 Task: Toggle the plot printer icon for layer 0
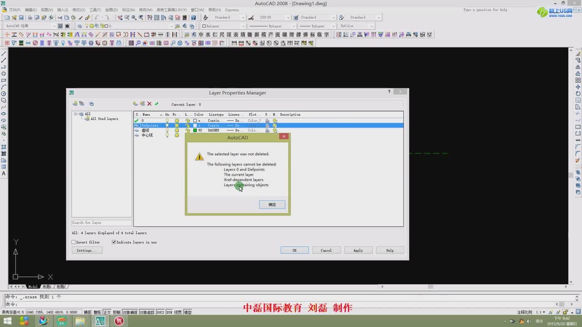[267, 121]
